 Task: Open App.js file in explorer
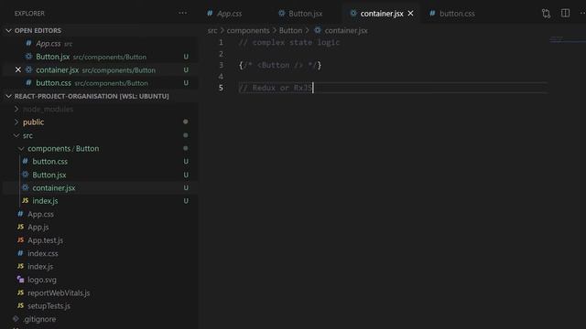click(101, 228)
